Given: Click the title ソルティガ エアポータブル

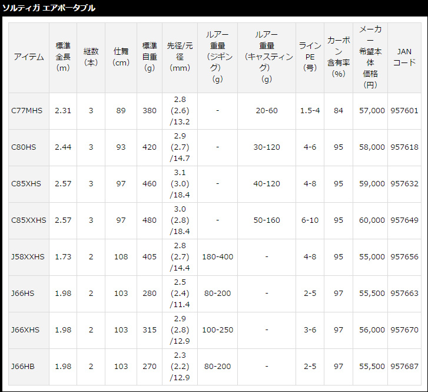Looking at the screenshot, I should tap(49, 8).
